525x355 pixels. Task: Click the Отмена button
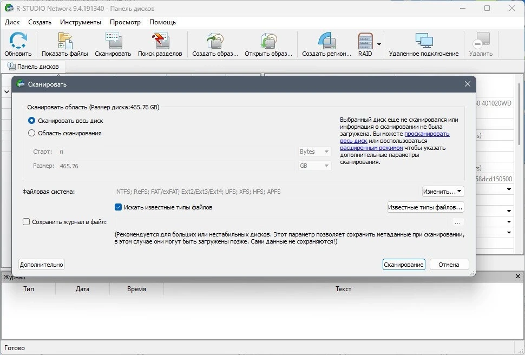click(x=449, y=265)
